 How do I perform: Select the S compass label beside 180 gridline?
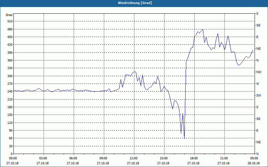click(x=257, y=107)
